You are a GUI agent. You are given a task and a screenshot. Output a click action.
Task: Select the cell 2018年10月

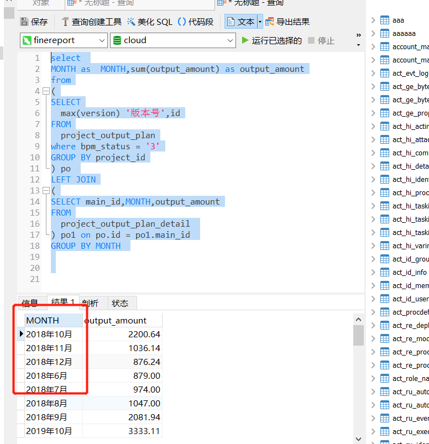54,334
